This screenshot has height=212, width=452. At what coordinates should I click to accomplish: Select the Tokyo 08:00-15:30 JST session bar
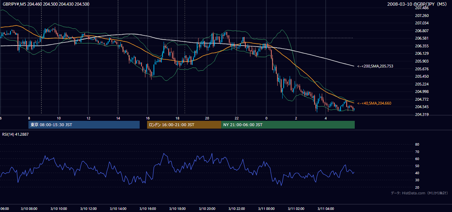84,125
